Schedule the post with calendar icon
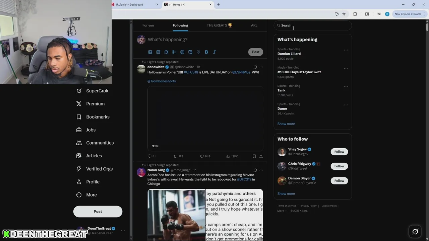The width and height of the screenshot is (429, 241). (x=190, y=52)
